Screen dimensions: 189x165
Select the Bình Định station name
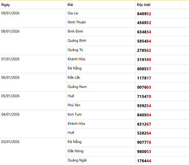pyautogui.click(x=75, y=32)
